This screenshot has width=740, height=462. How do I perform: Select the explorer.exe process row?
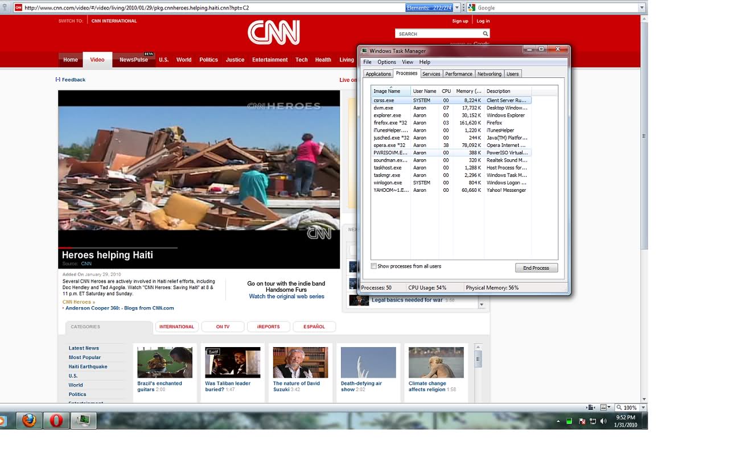click(x=451, y=115)
